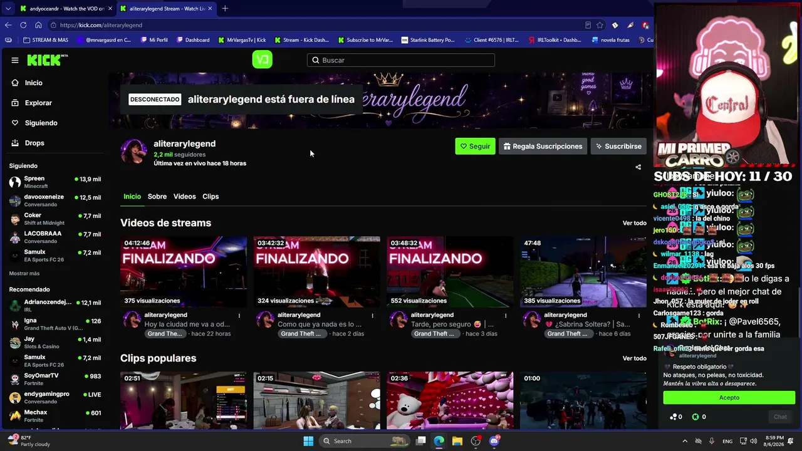Open LACOBRAAA channel in sidebar

(x=55, y=237)
